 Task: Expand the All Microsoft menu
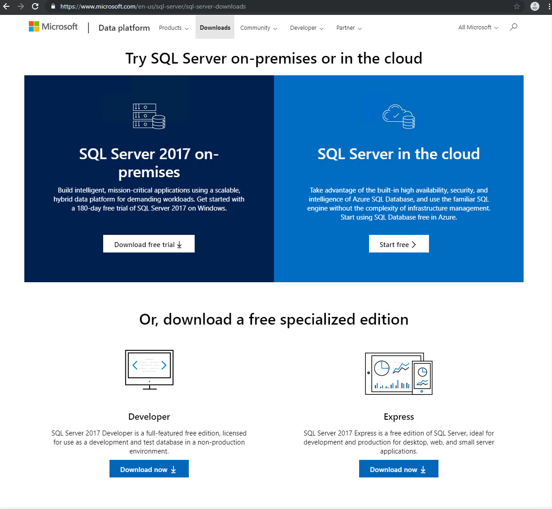click(x=478, y=28)
